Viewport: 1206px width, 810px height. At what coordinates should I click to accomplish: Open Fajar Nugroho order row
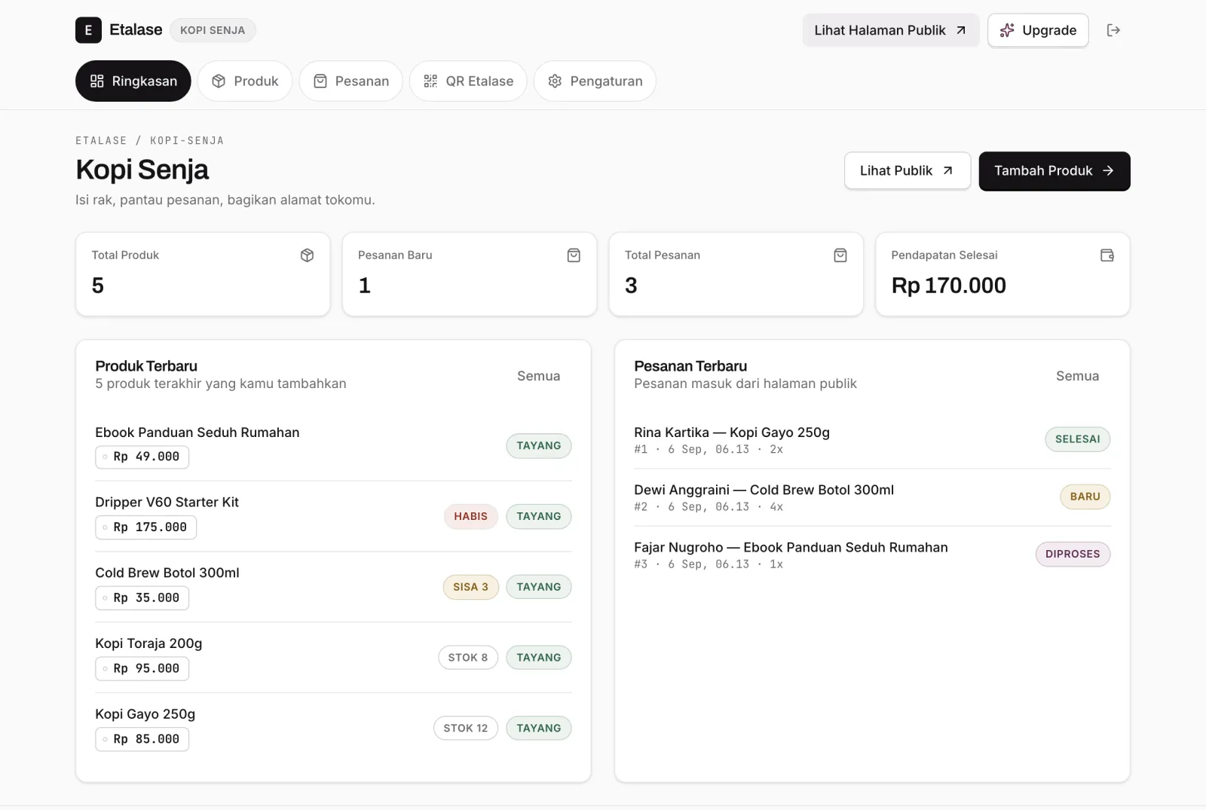click(x=872, y=555)
